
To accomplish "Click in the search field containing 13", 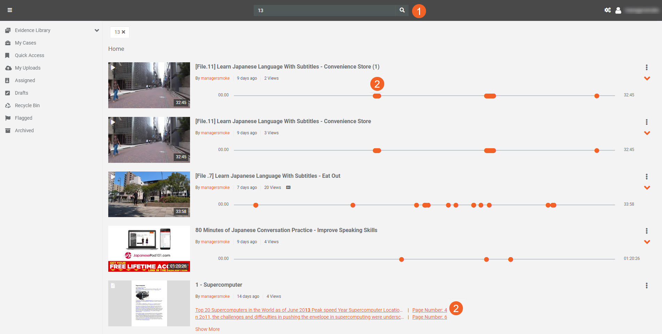I will [x=324, y=10].
